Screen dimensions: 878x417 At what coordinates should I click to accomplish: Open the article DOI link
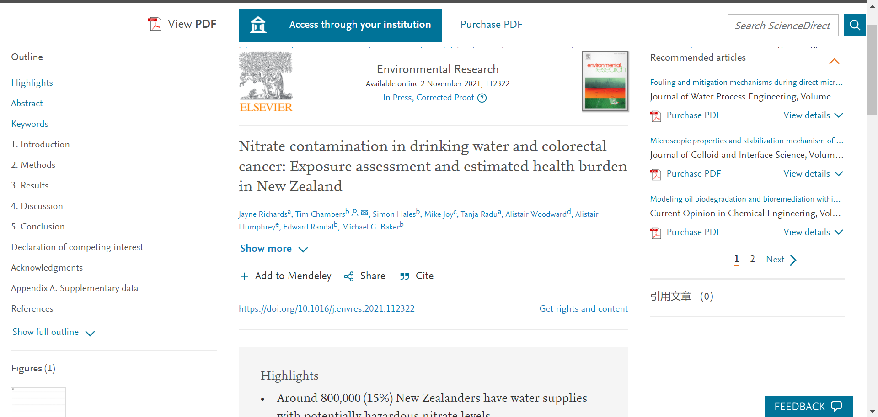pyautogui.click(x=327, y=309)
